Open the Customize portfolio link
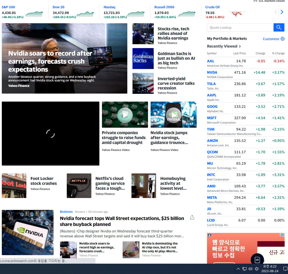Viewport: 288px width, 274px height. tap(271, 39)
